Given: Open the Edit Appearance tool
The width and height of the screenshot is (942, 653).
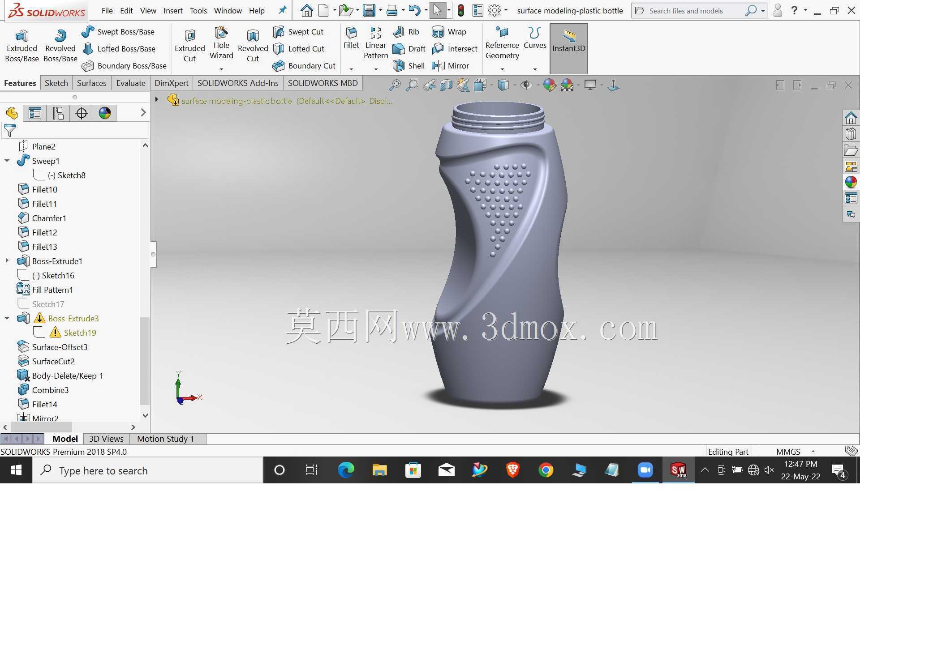Looking at the screenshot, I should [x=550, y=85].
